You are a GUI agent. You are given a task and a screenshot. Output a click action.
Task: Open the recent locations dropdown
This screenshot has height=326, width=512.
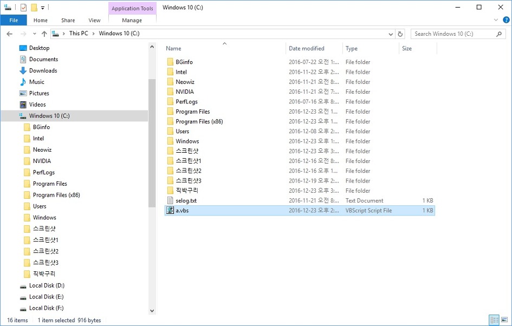(35, 34)
